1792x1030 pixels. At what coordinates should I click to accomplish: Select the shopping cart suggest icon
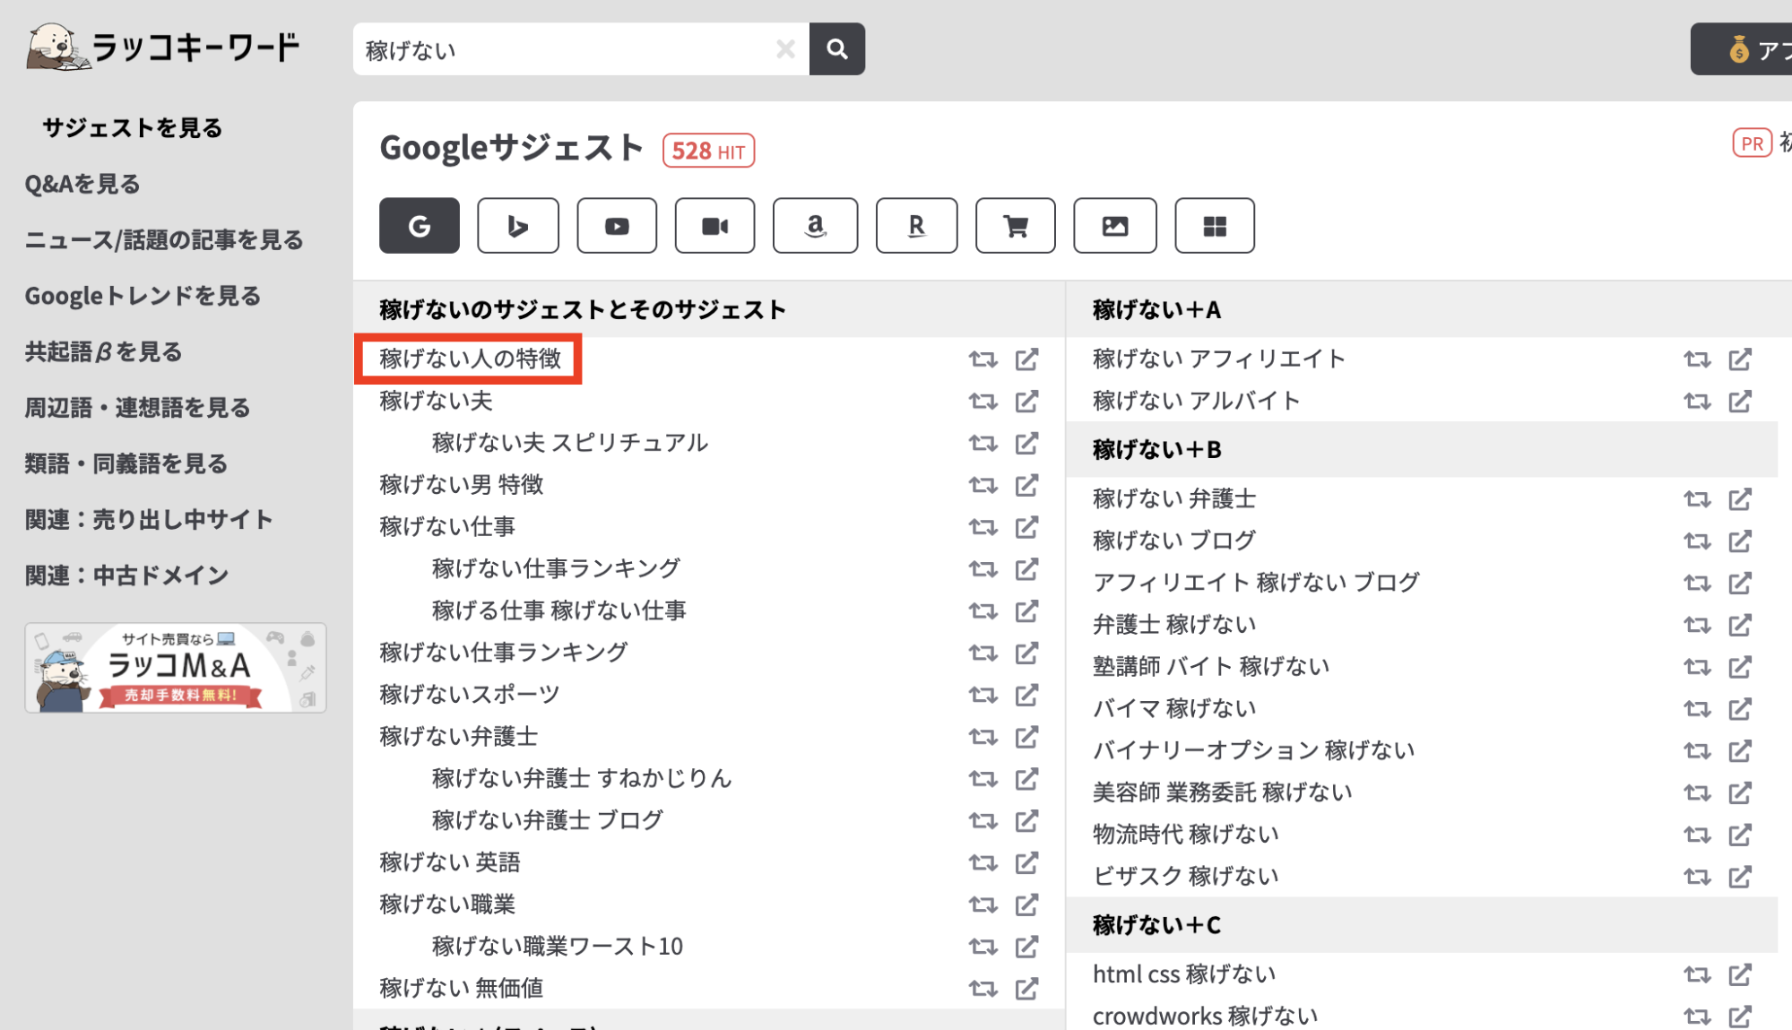click(1015, 226)
